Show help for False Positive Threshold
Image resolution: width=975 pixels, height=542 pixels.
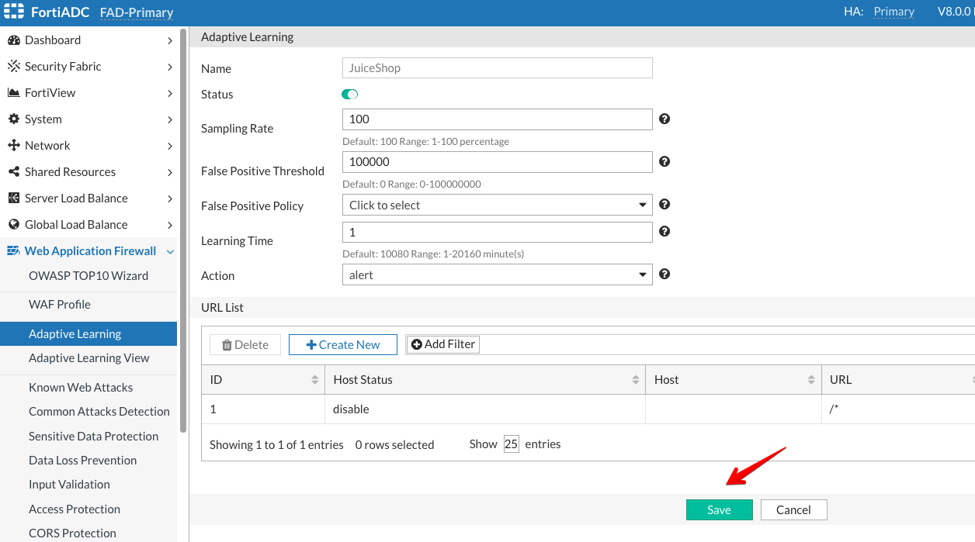(664, 162)
